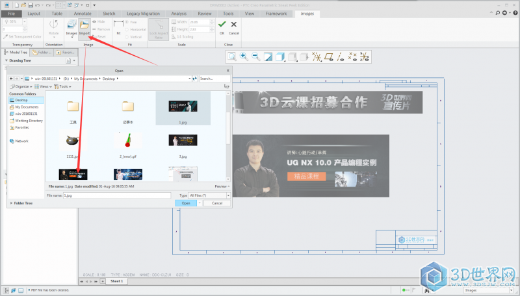520x296 pixels.
Task: Collapse the Drawing Tree expander
Action: (x=6, y=60)
